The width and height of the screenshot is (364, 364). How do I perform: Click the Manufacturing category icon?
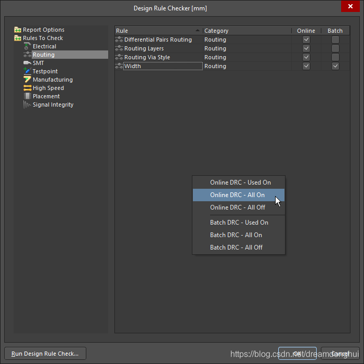[x=27, y=80]
